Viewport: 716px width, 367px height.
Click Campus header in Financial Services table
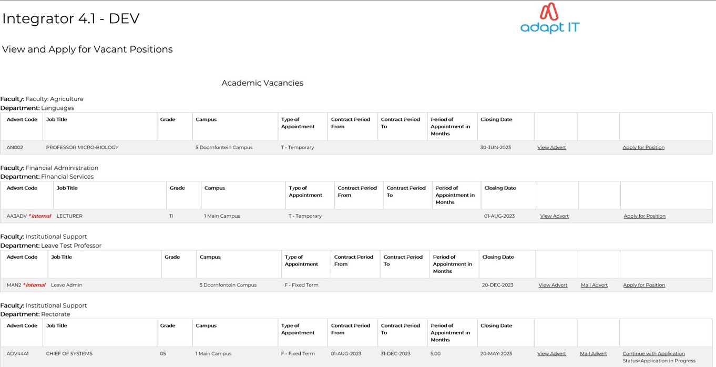(x=214, y=188)
